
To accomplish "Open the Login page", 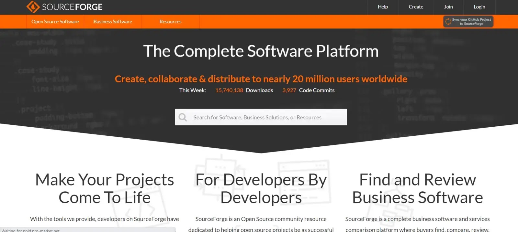I will (x=479, y=7).
